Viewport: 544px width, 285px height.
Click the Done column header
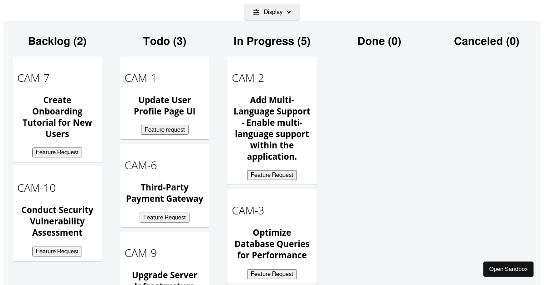[x=379, y=41]
